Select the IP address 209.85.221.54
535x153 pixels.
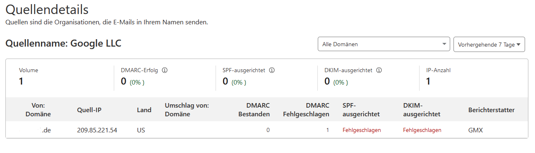pos(97,130)
